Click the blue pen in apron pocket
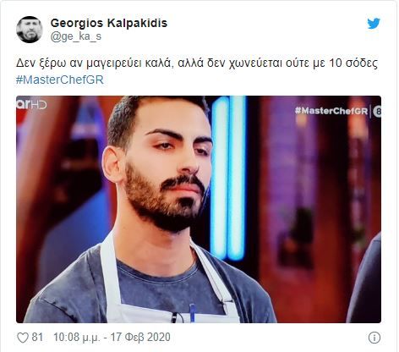399x352 pixels. [192, 313]
